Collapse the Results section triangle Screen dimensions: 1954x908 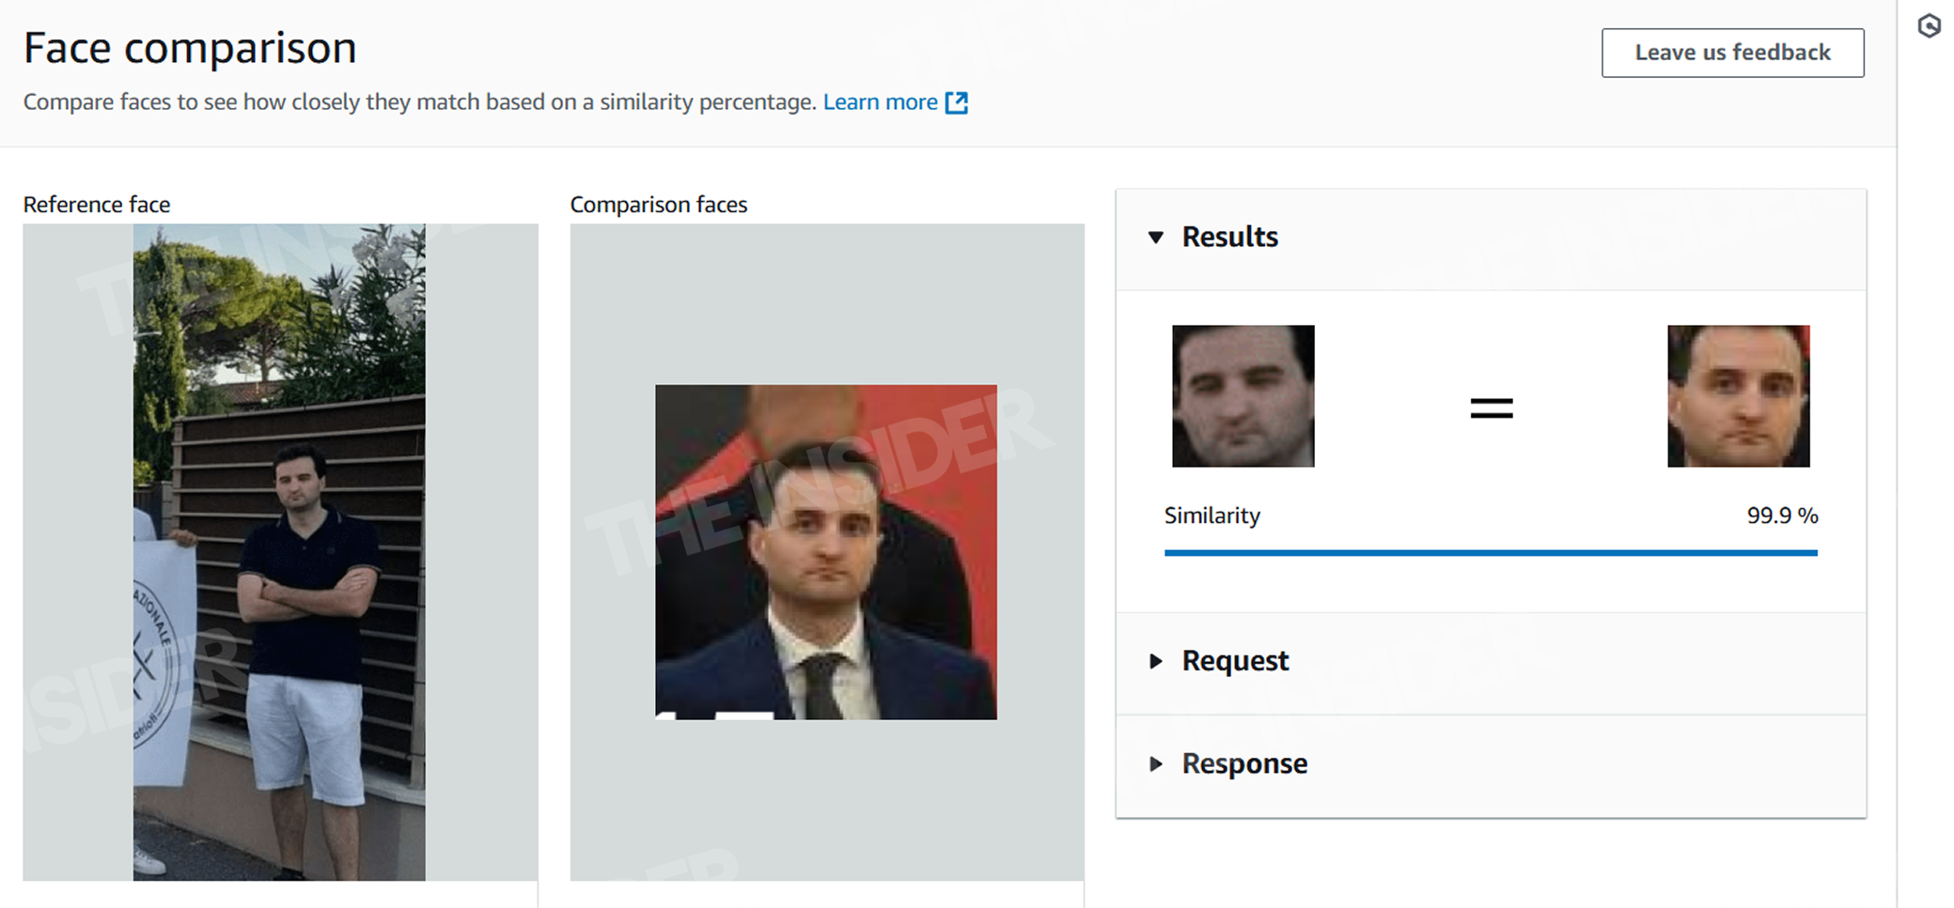pyautogui.click(x=1156, y=238)
